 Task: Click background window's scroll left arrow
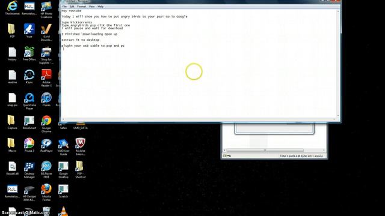[224, 150]
